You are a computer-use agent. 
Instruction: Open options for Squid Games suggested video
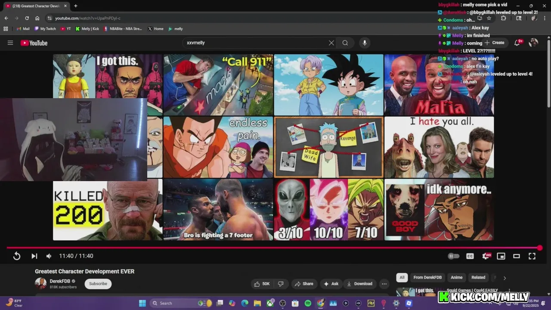pyautogui.click(x=509, y=291)
